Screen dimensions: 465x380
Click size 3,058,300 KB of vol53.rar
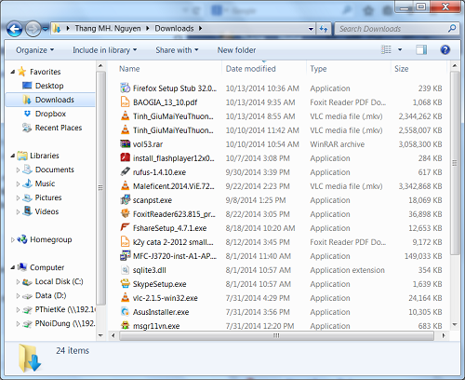tap(420, 144)
